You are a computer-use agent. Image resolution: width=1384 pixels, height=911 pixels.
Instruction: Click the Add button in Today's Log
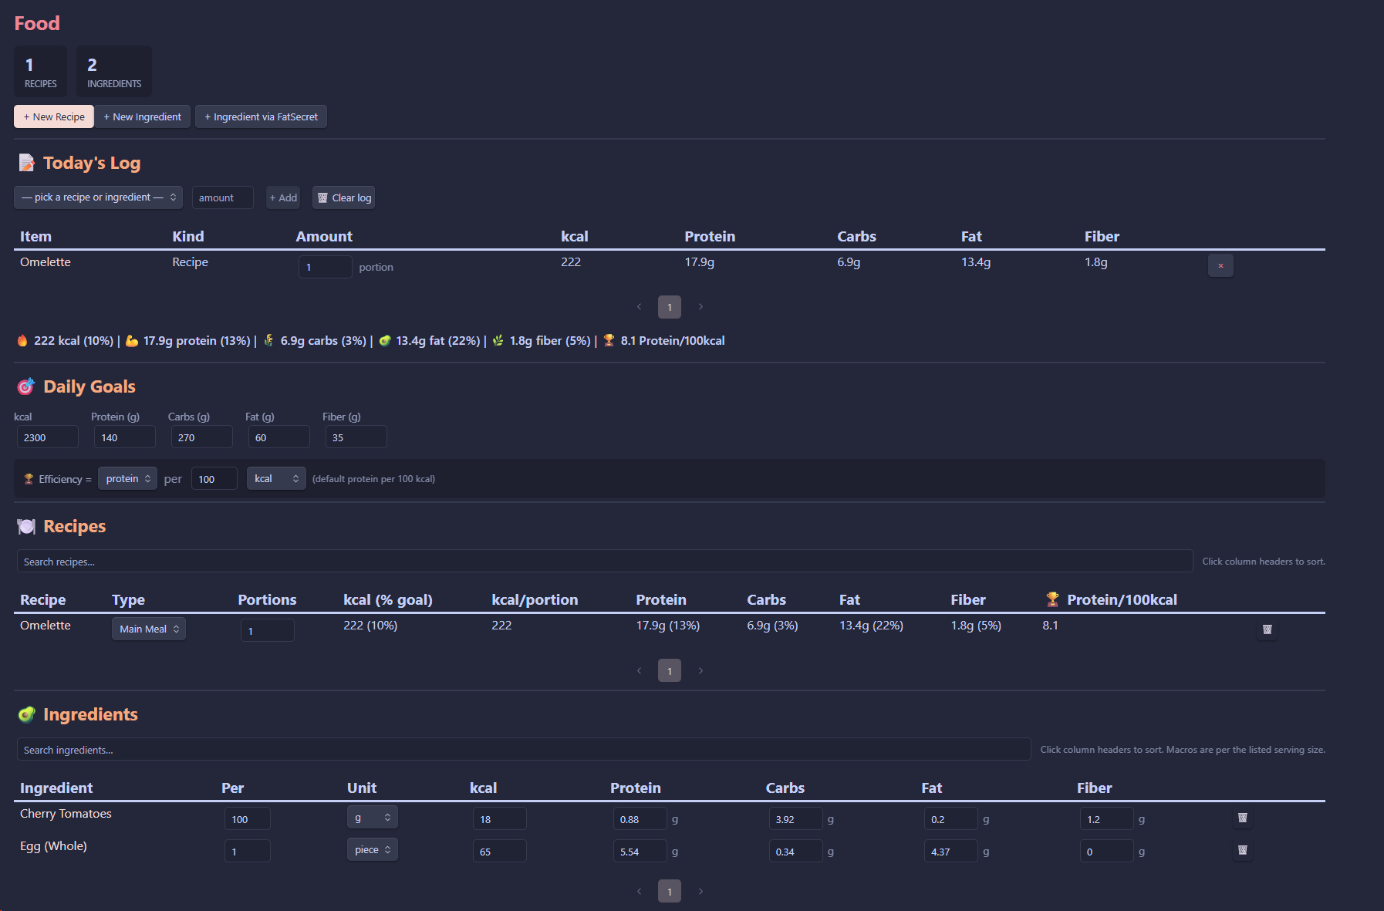283,197
